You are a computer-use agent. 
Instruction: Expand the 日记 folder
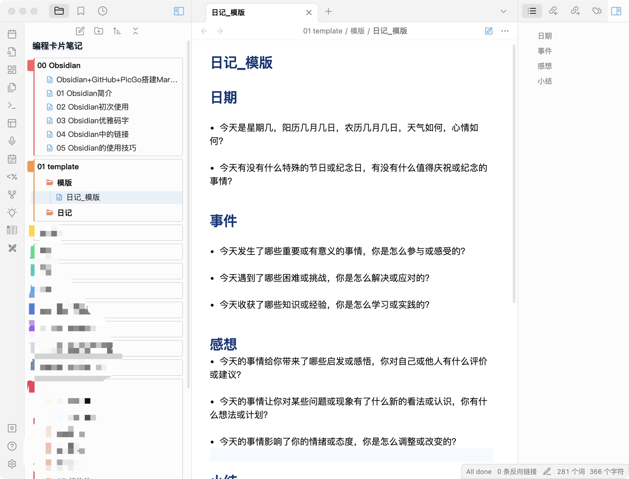[x=64, y=213]
